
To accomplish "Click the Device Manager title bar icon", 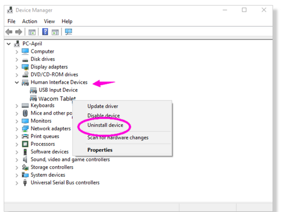I will click(x=10, y=10).
